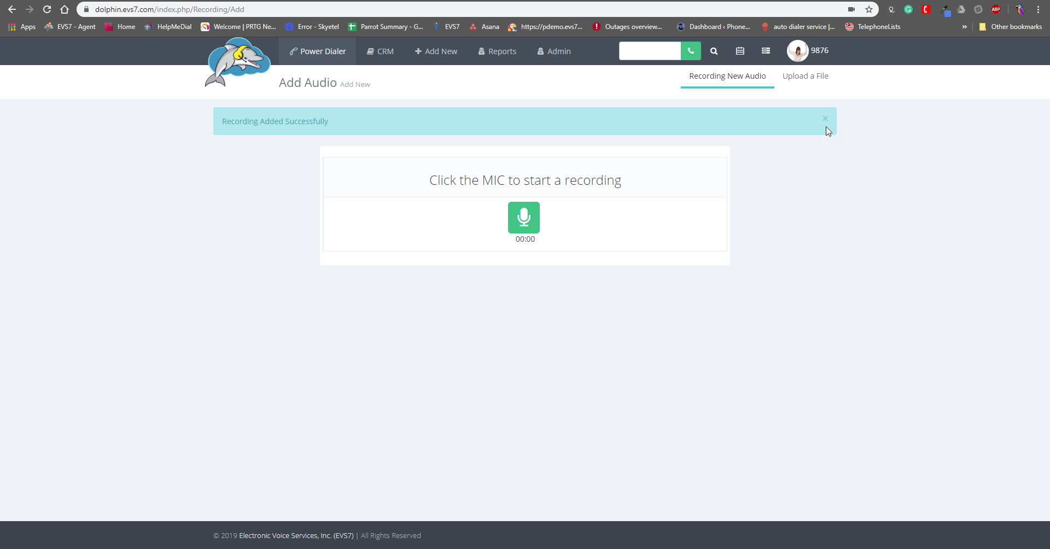The width and height of the screenshot is (1050, 549).
Task: Click the dolphin logo
Action: click(x=237, y=62)
